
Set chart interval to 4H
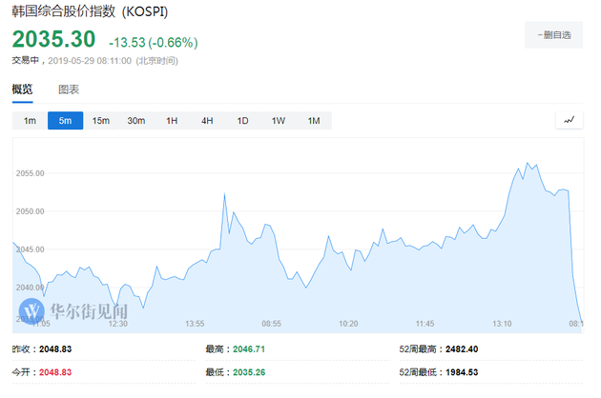click(207, 121)
